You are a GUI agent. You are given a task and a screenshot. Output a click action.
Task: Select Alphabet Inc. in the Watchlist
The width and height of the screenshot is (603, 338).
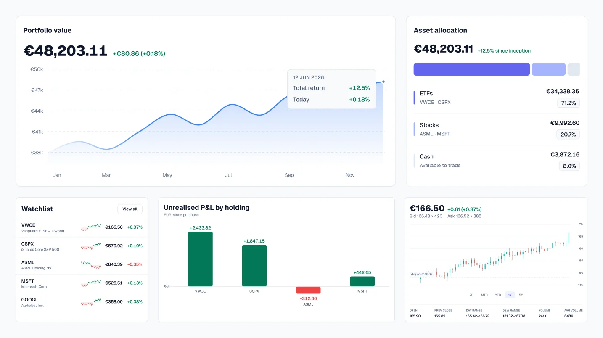tap(33, 306)
